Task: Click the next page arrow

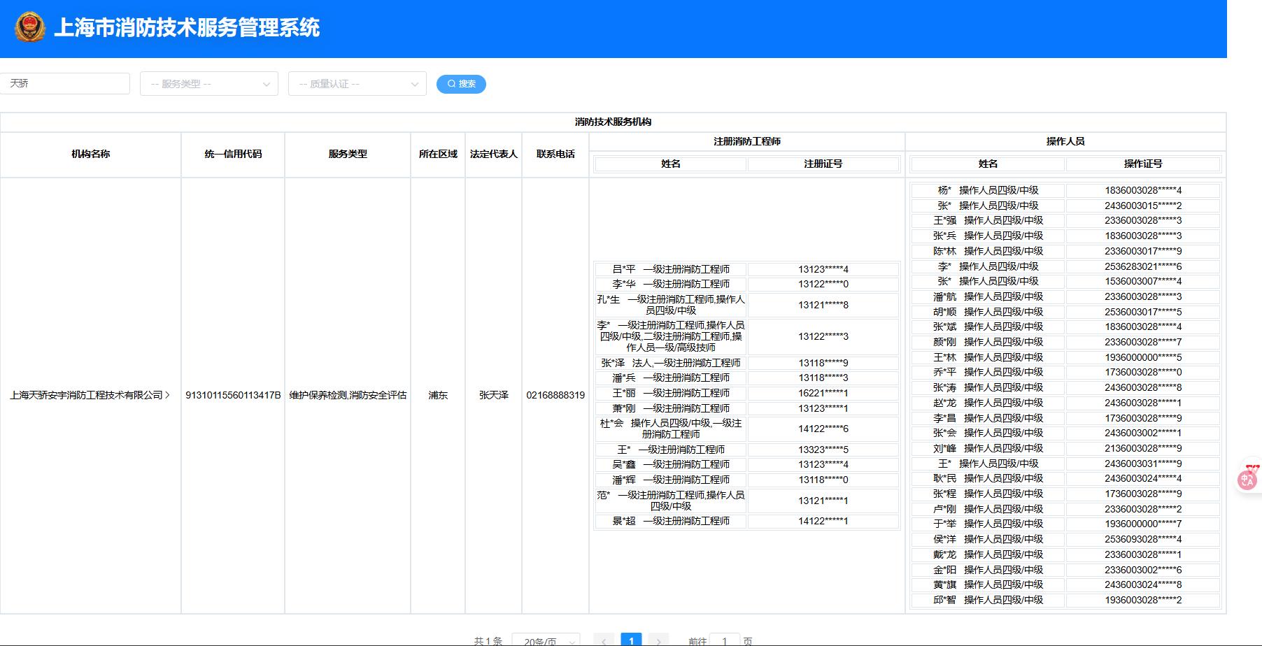Action: pos(658,640)
